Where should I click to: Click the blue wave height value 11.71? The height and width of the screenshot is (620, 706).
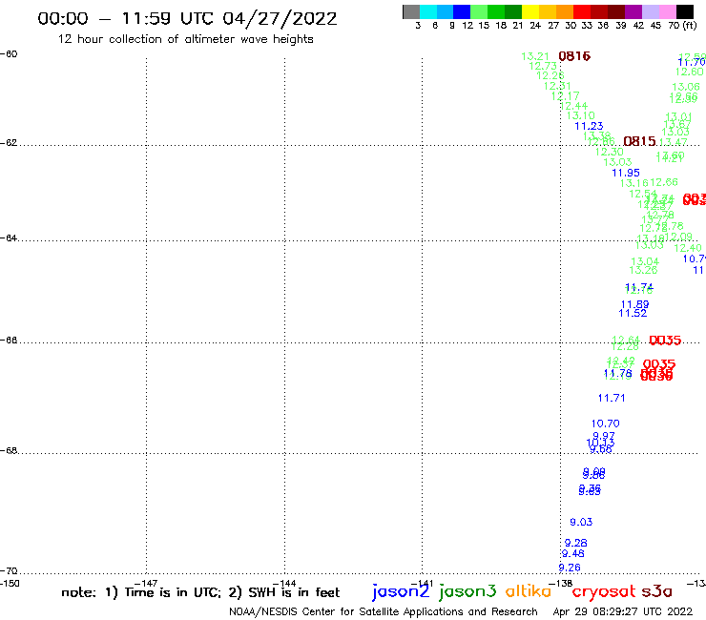coord(612,398)
